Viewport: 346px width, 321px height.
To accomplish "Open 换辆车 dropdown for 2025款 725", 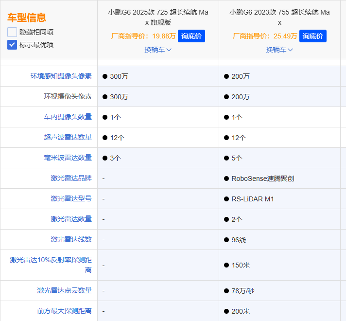I will [x=158, y=50].
